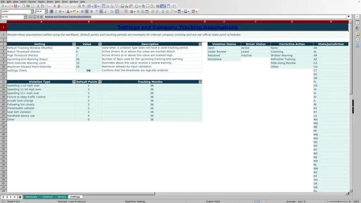Screen dimensions: 361x203
Task: Click the Save document icon
Action: (16, 6)
